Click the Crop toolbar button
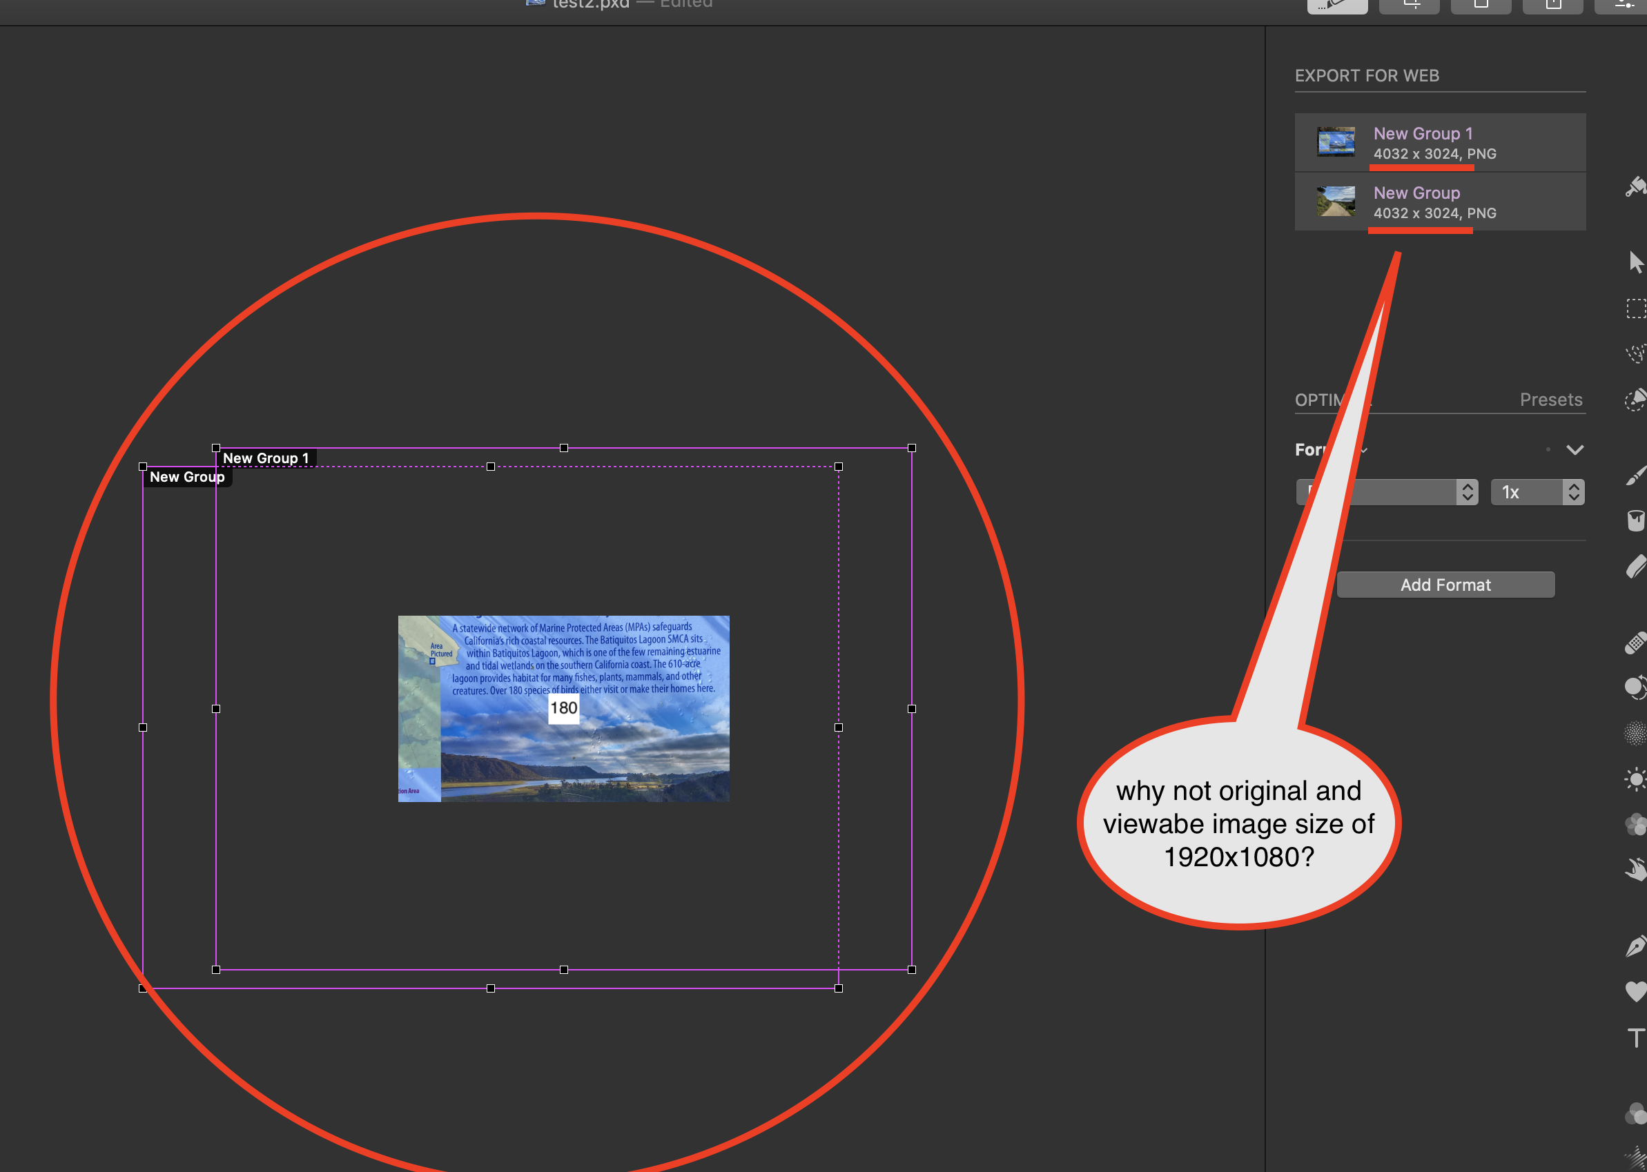1647x1172 pixels. tap(1410, 6)
